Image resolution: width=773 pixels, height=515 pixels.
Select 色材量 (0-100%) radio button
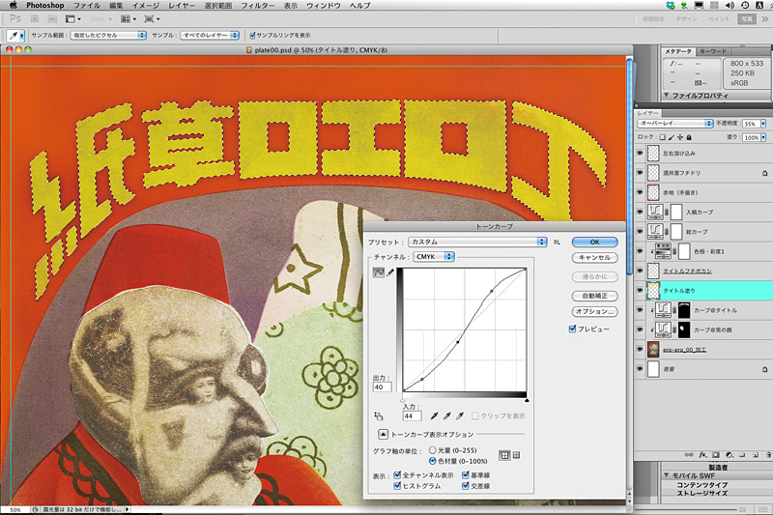(x=432, y=461)
